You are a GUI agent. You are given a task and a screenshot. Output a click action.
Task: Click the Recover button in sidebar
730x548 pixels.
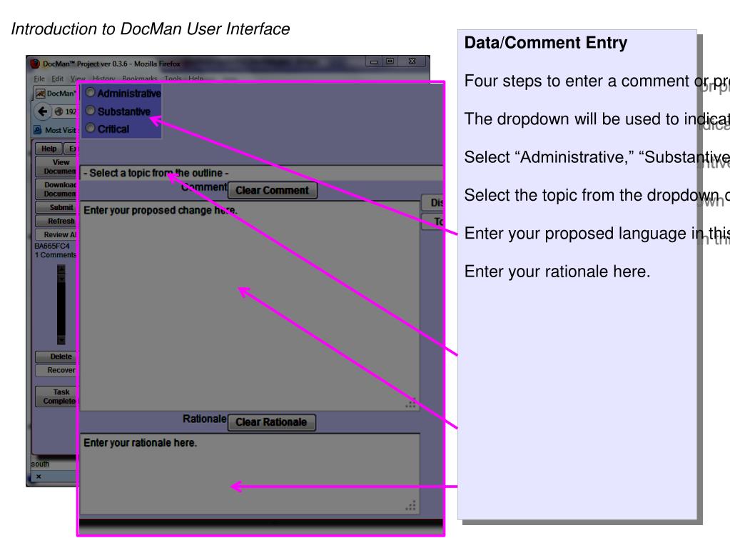click(x=57, y=370)
